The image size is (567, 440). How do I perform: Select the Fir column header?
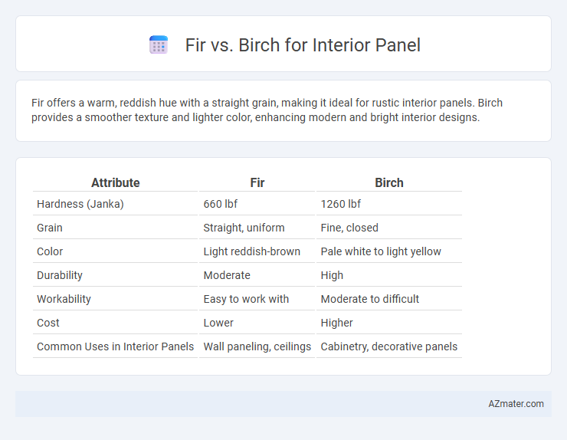[x=257, y=182]
